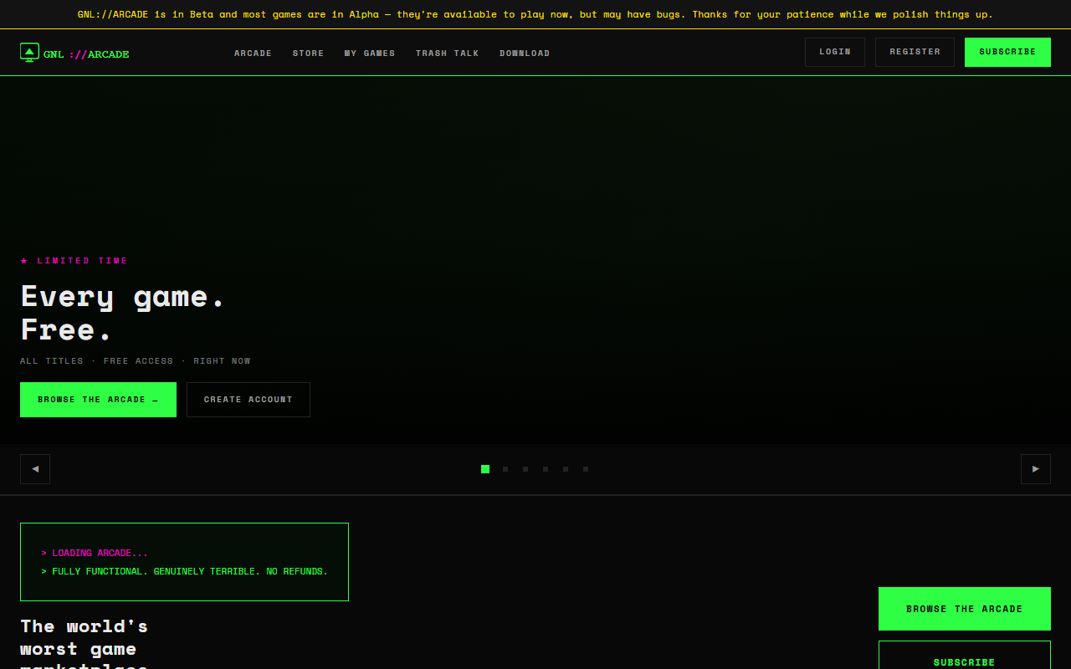
Task: Click the hero BROWSE THE ARCADE → button
Action: click(98, 400)
